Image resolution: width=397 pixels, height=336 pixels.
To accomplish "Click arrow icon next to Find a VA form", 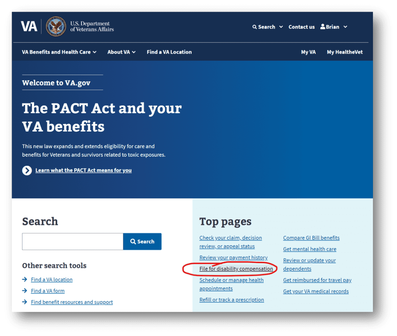I will tap(24, 291).
